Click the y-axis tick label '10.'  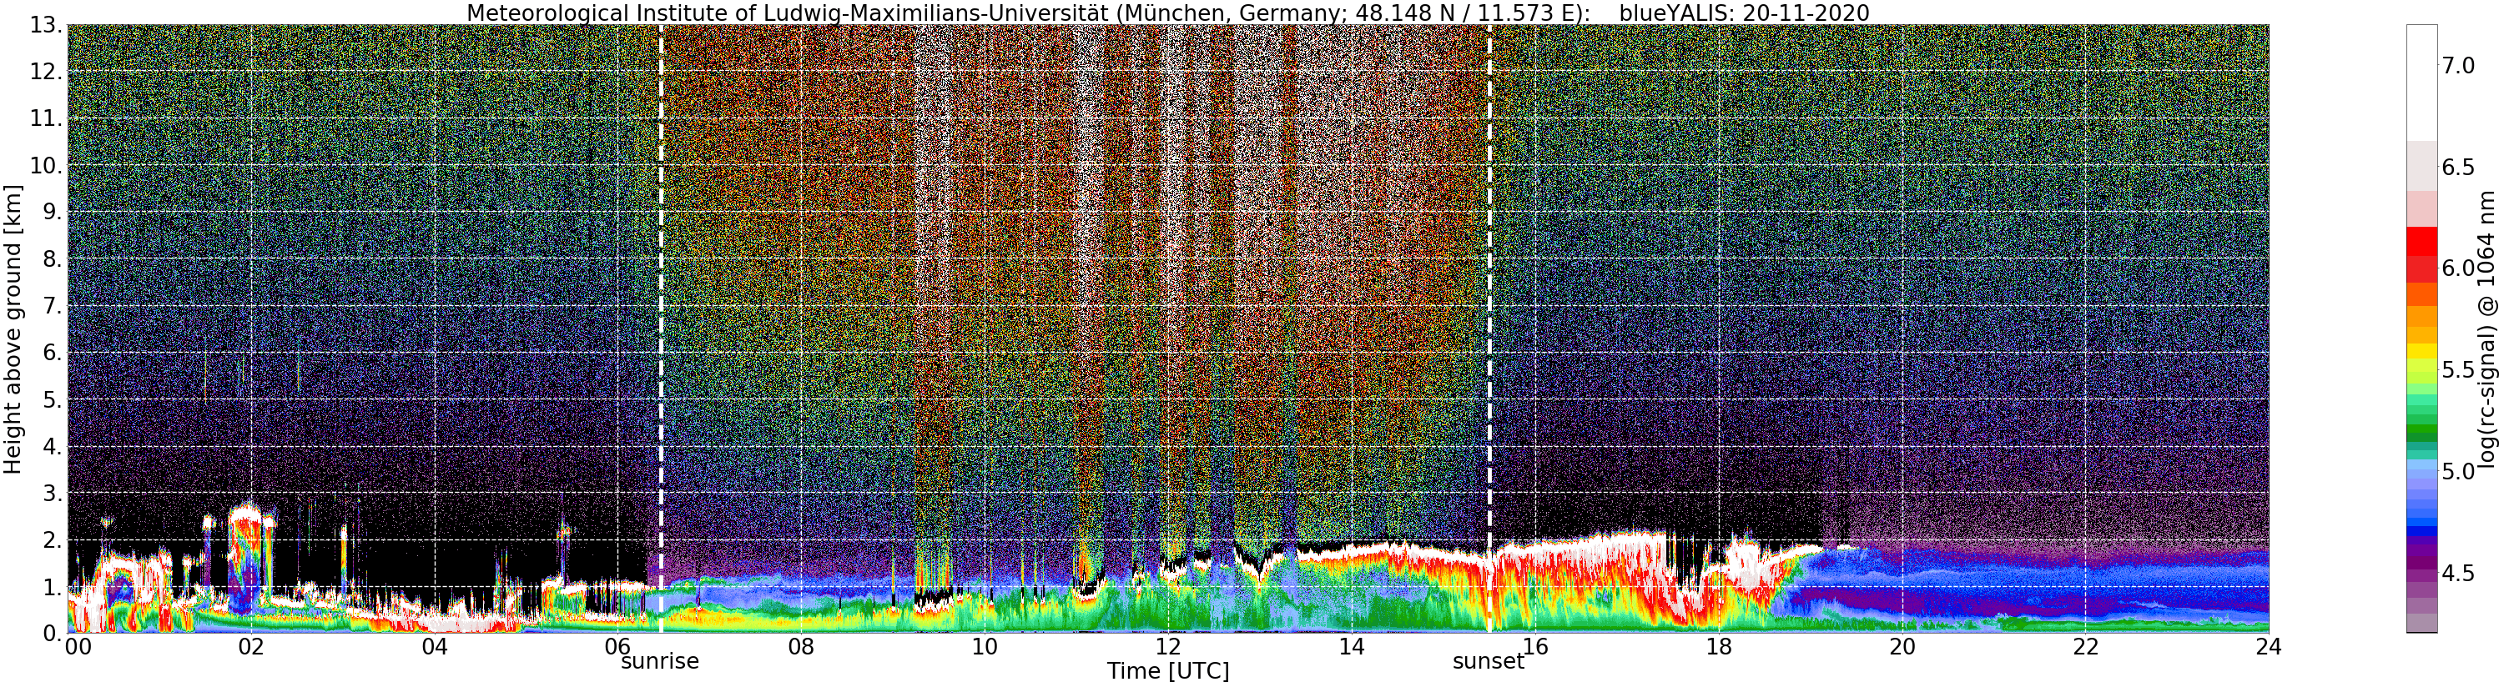pyautogui.click(x=46, y=165)
